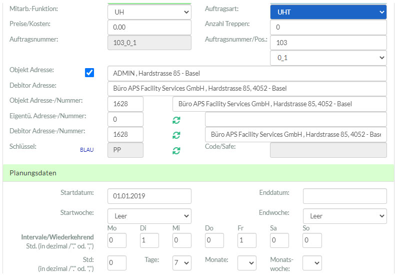
Task: Click refresh icon beside Eigentü. Adresse number
Action: 176,120
